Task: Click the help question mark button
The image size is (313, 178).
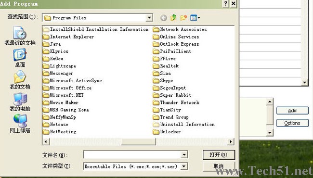Action: [225, 3]
